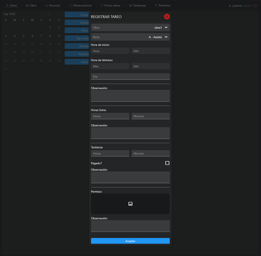Switch to the Observaciones tab
The image size is (261, 256).
pyautogui.click(x=80, y=6)
